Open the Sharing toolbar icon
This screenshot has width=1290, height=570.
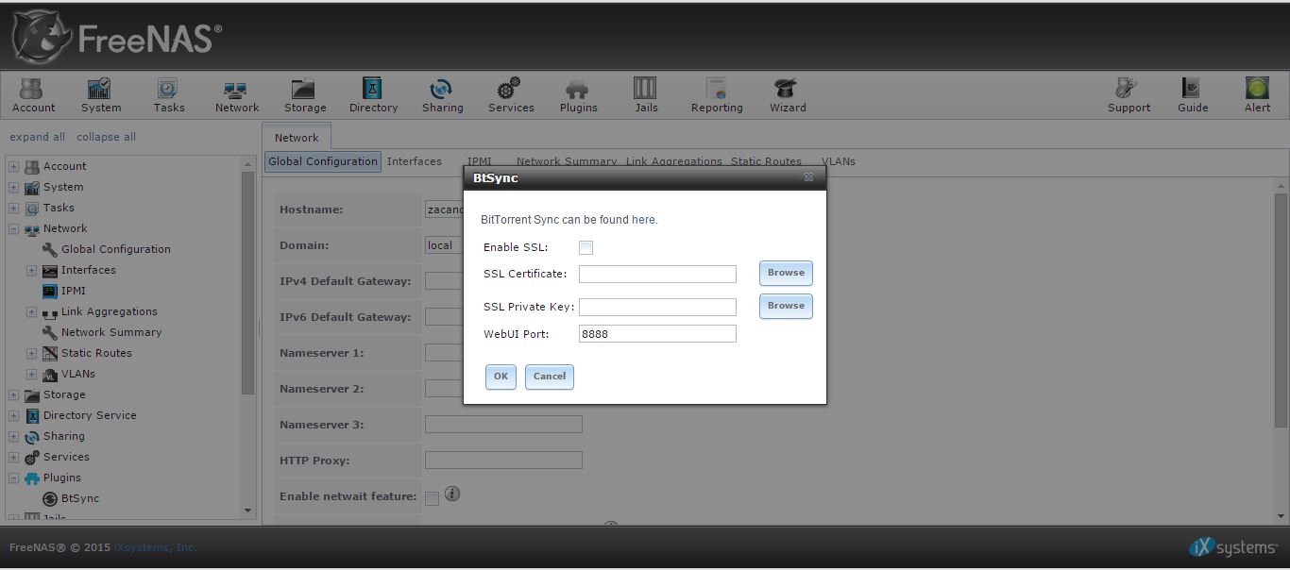pos(442,95)
